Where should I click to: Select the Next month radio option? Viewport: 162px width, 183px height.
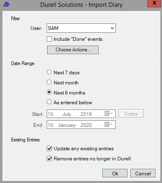tap(49, 82)
